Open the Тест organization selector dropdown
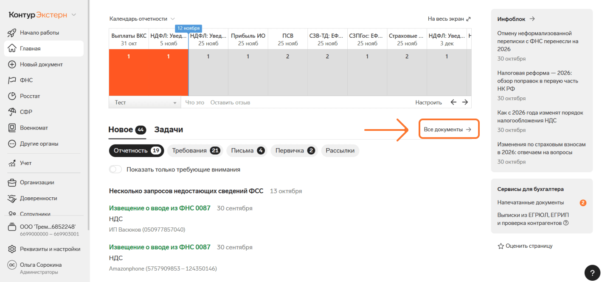Screen dimensions: 602x282 [145, 102]
